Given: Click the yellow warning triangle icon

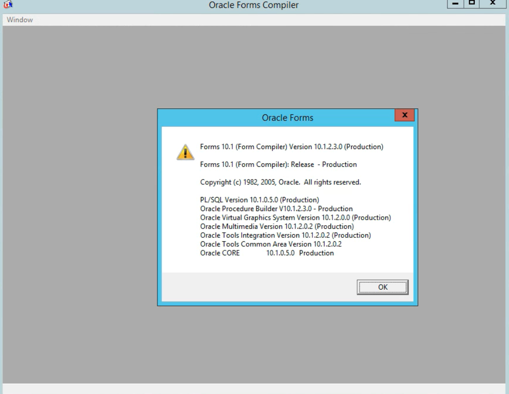Looking at the screenshot, I should coord(185,151).
